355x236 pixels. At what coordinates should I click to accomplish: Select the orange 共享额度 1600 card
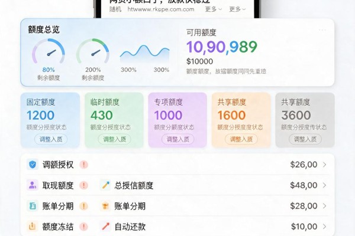click(241, 120)
